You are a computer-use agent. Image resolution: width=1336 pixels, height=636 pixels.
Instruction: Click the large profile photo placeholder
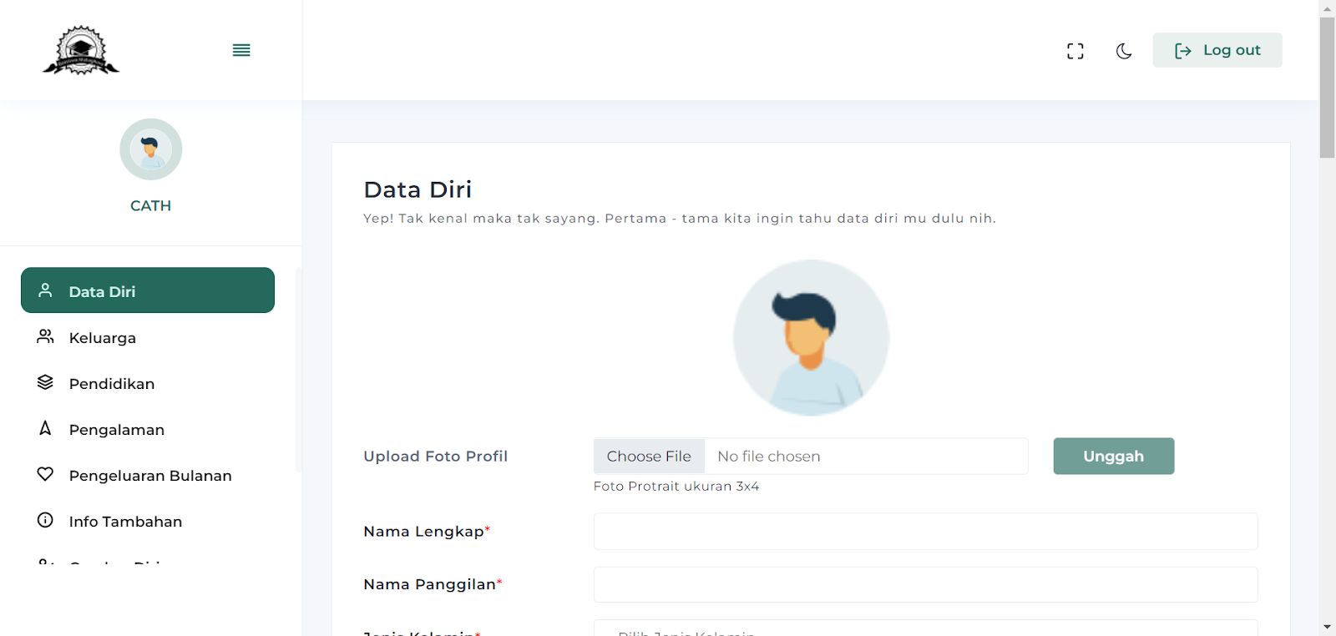[x=811, y=338]
